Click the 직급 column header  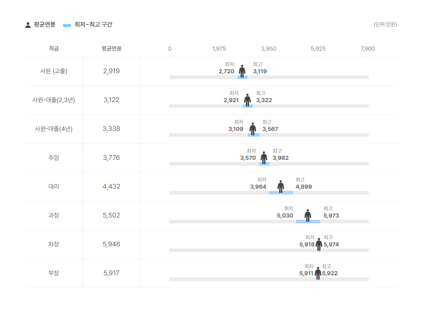coord(54,48)
